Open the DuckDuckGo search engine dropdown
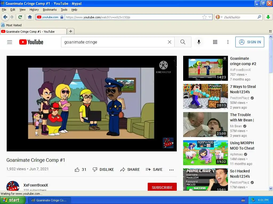This screenshot has height=204, width=273. click(x=219, y=17)
